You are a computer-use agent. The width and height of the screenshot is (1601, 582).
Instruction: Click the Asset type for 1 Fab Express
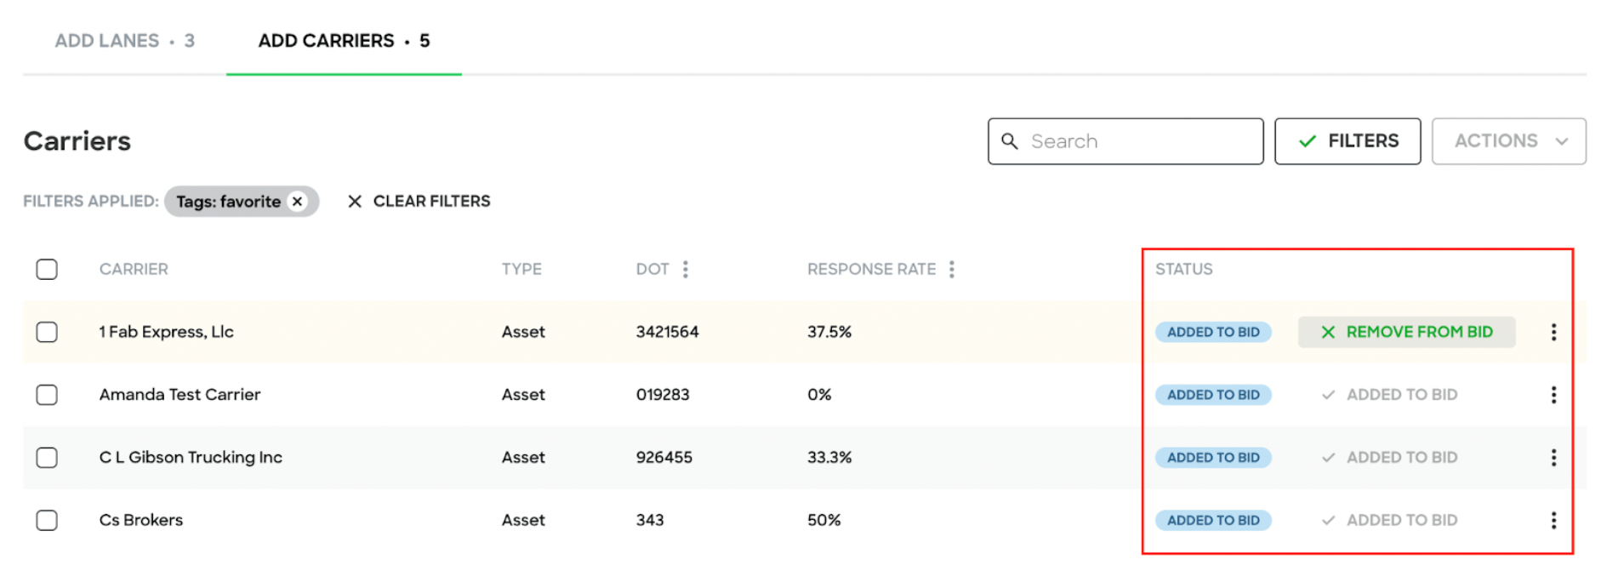523,332
